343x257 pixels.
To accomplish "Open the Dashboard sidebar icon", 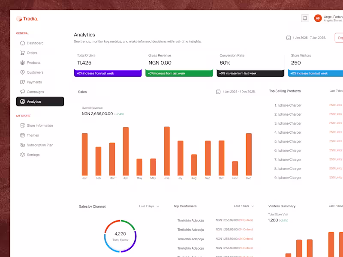I will click(22, 43).
